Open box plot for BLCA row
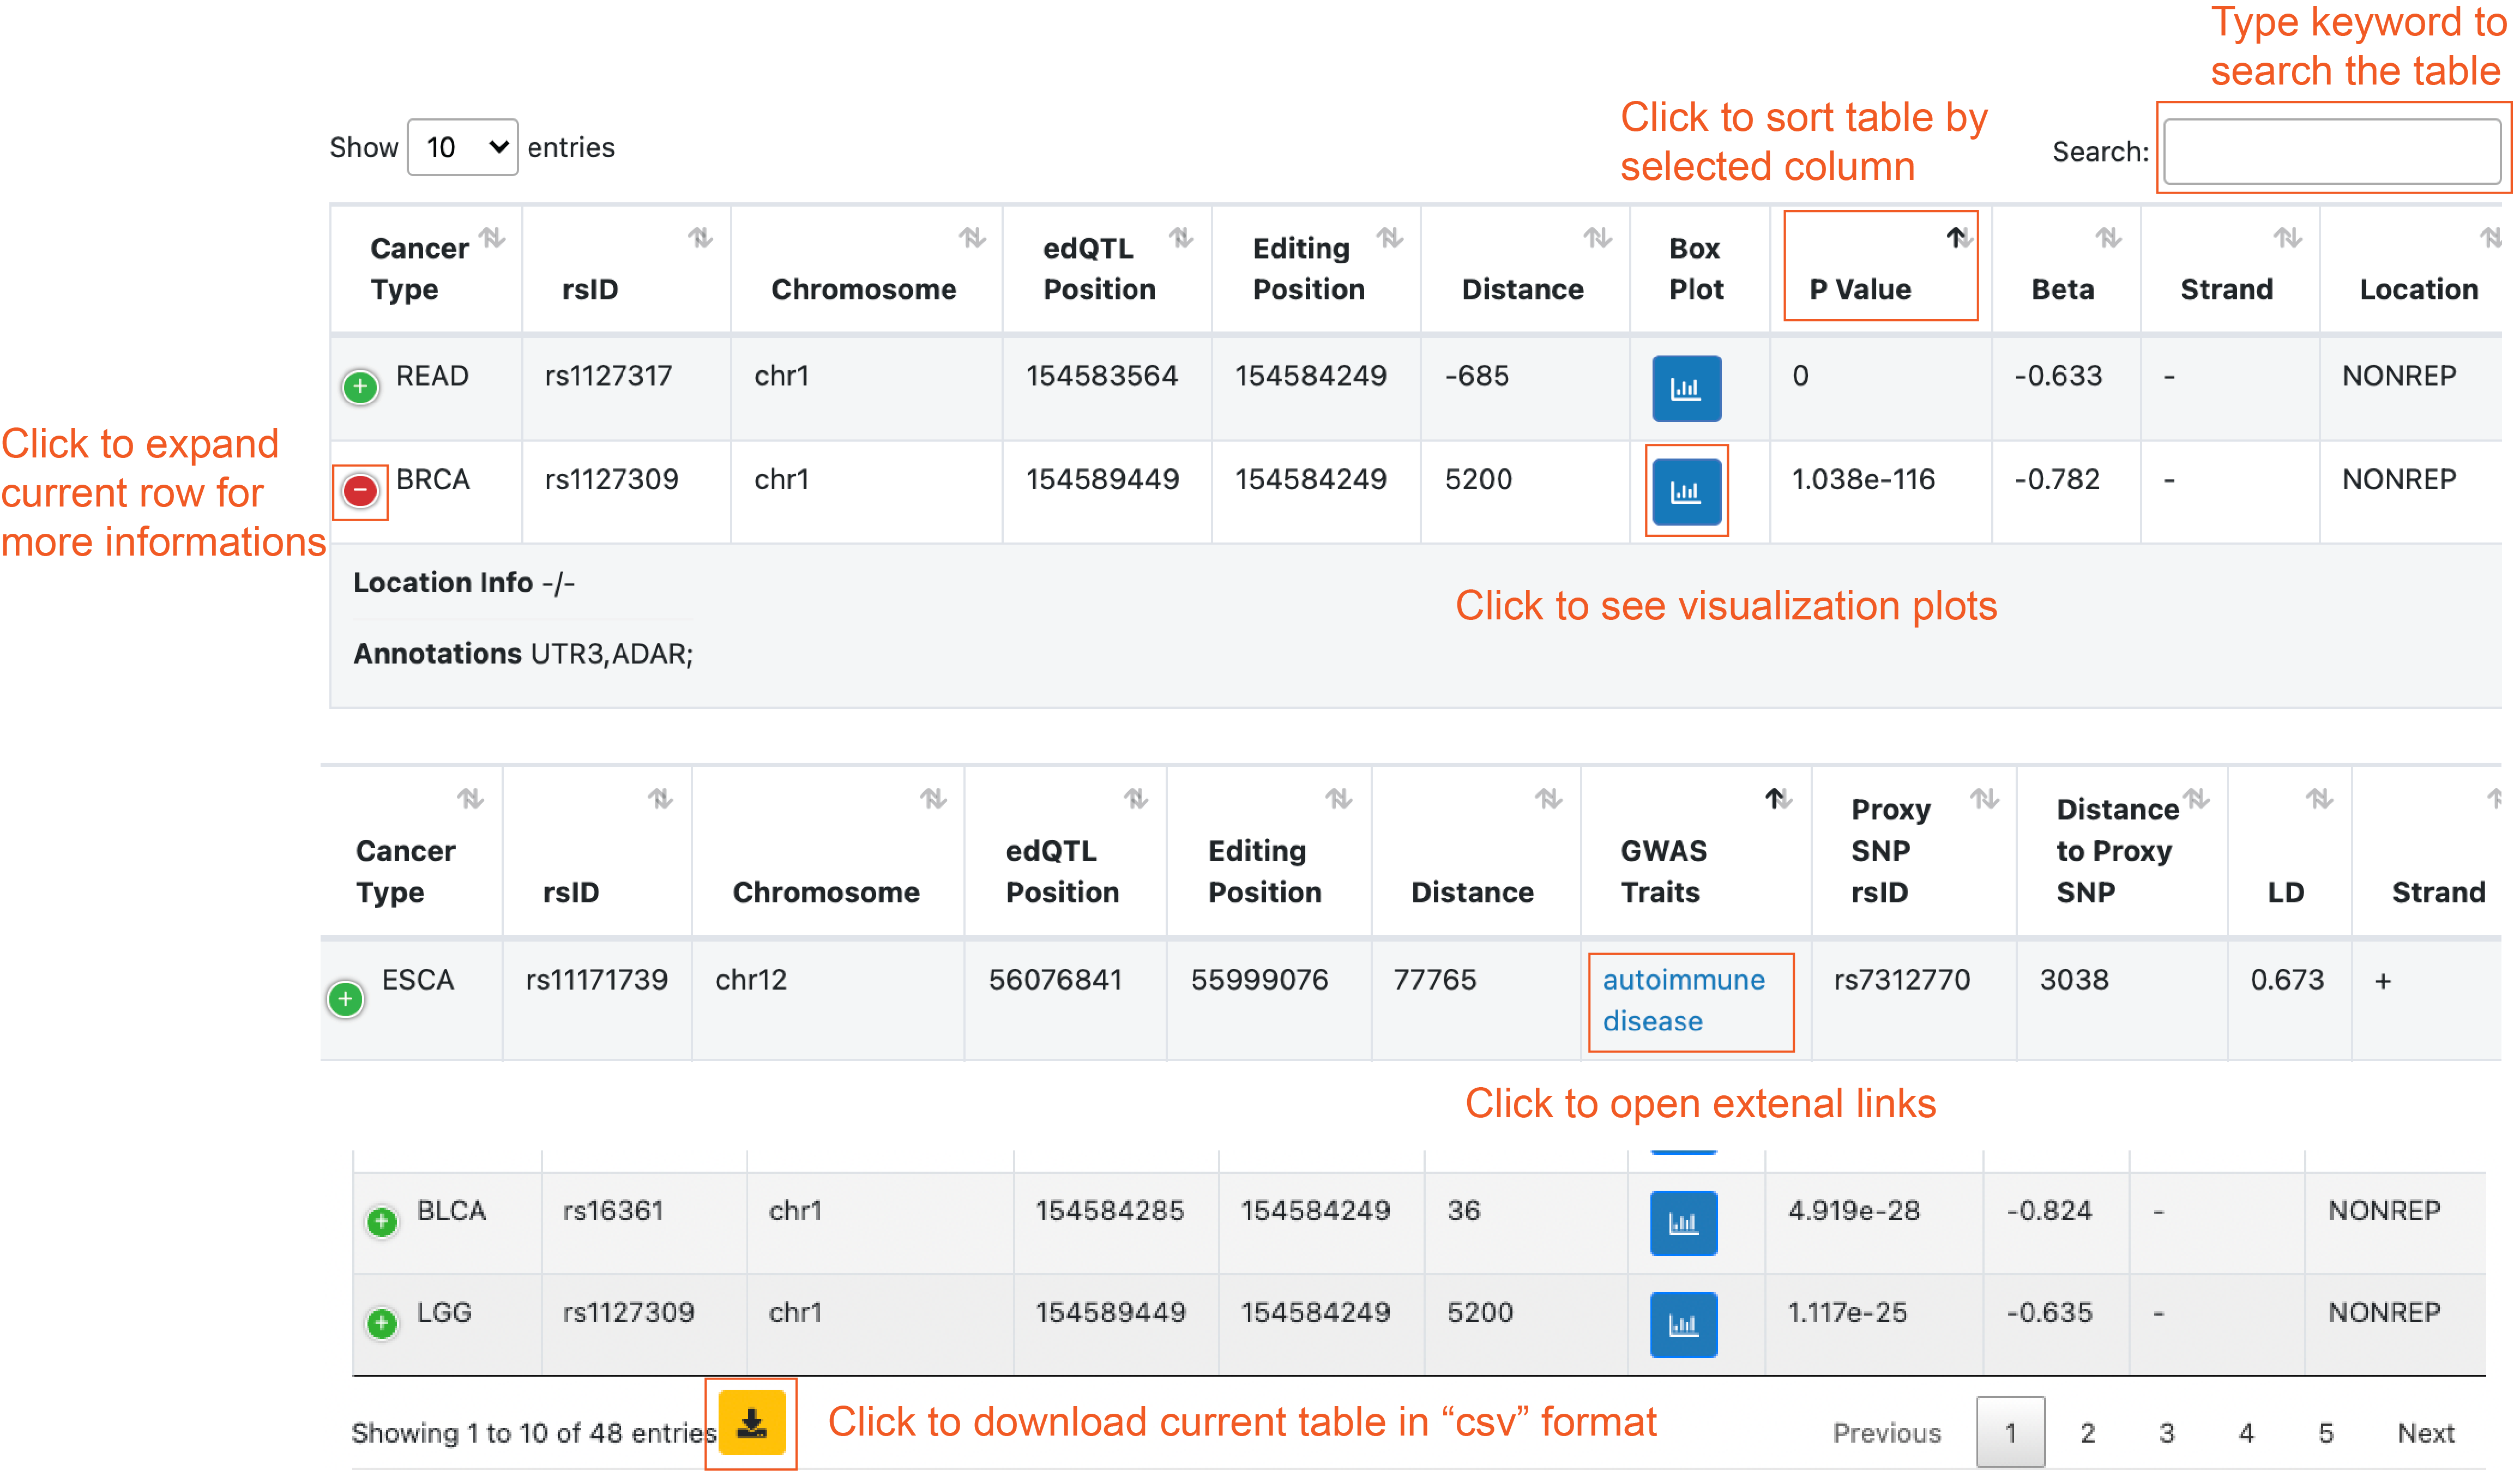Image resolution: width=2520 pixels, height=1471 pixels. 1683,1222
